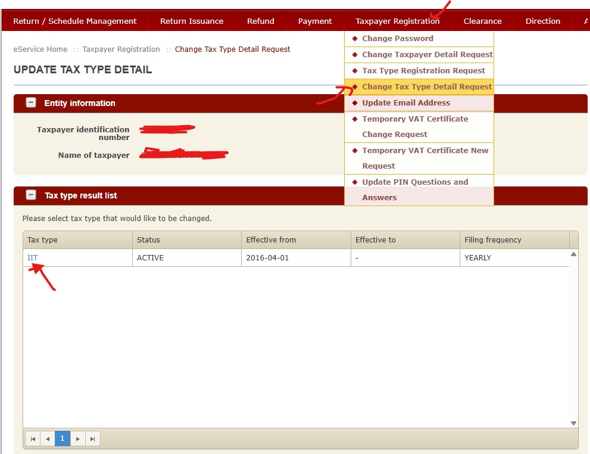590x454 pixels.
Task: Open the IIT tax type link
Action: pos(33,258)
